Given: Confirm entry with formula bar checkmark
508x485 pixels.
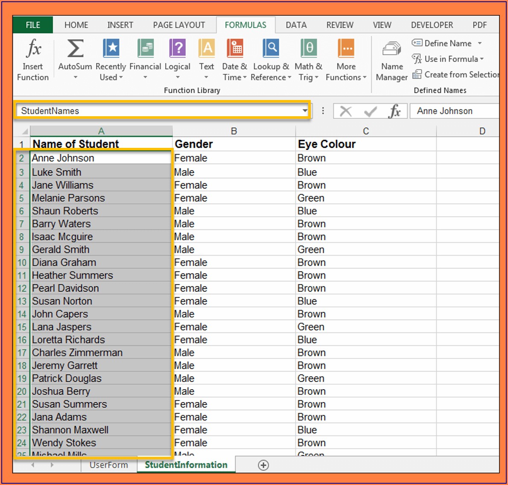Looking at the screenshot, I should pyautogui.click(x=370, y=112).
